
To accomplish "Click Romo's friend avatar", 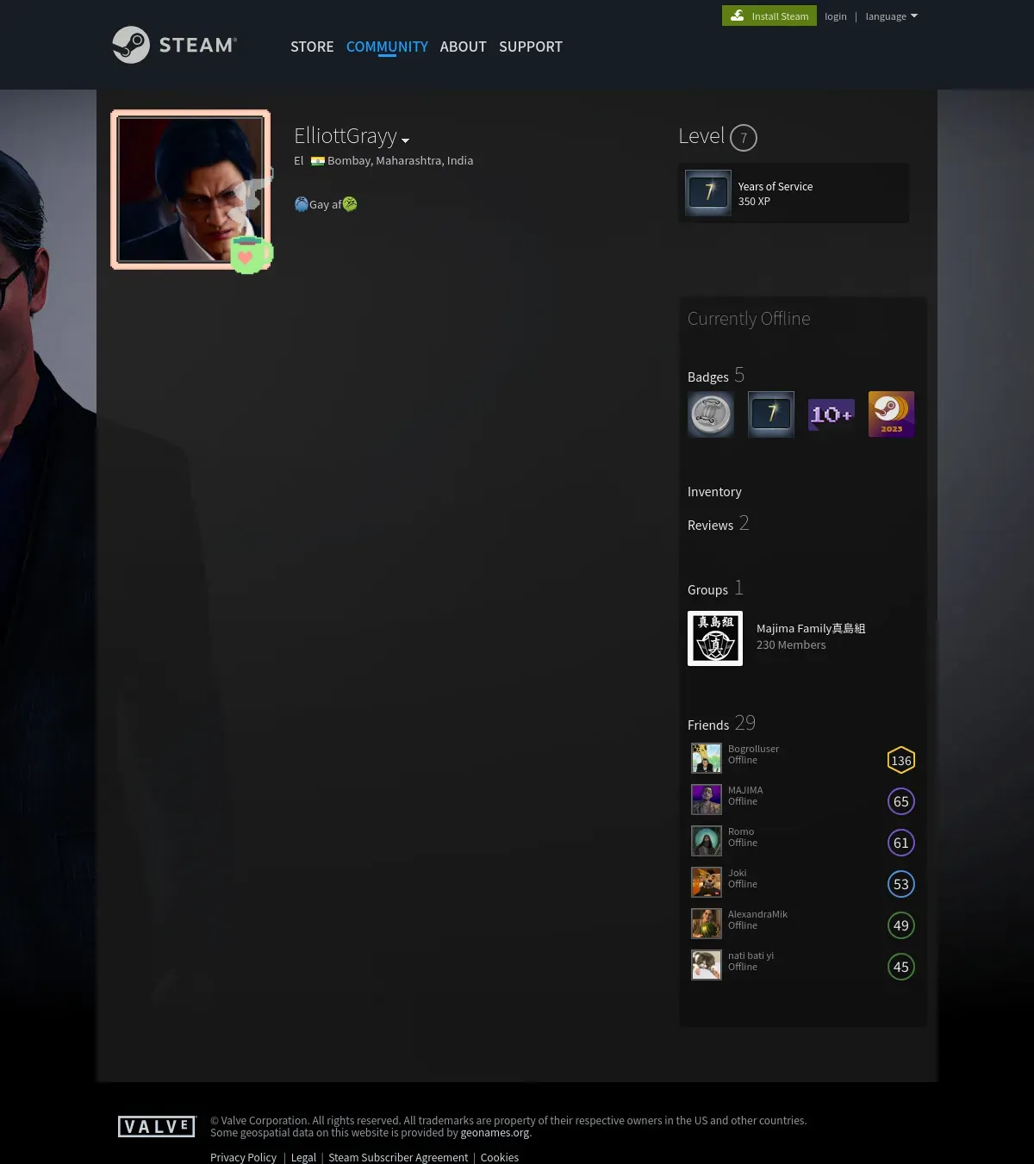I will (707, 841).
